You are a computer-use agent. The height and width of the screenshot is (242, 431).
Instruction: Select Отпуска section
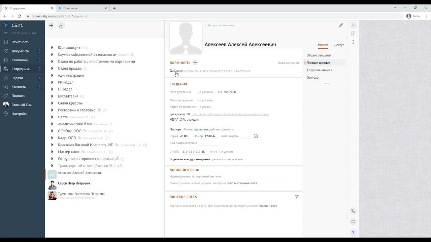pos(312,78)
